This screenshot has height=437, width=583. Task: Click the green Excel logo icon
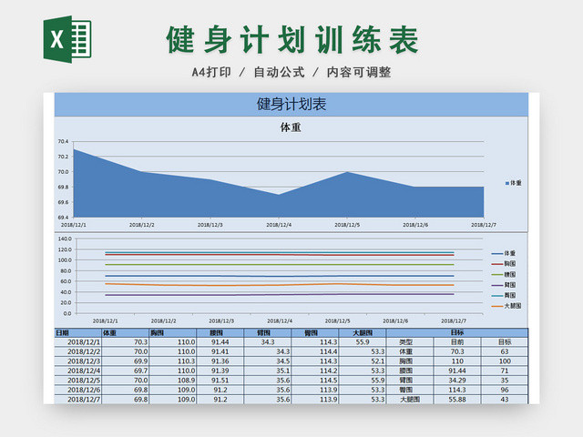(67, 39)
